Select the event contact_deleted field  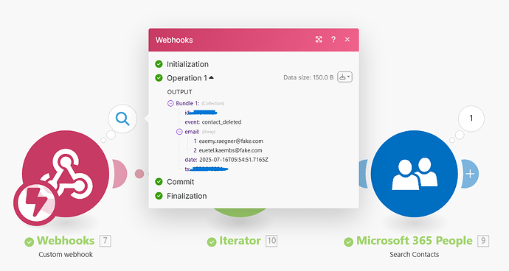tap(213, 122)
